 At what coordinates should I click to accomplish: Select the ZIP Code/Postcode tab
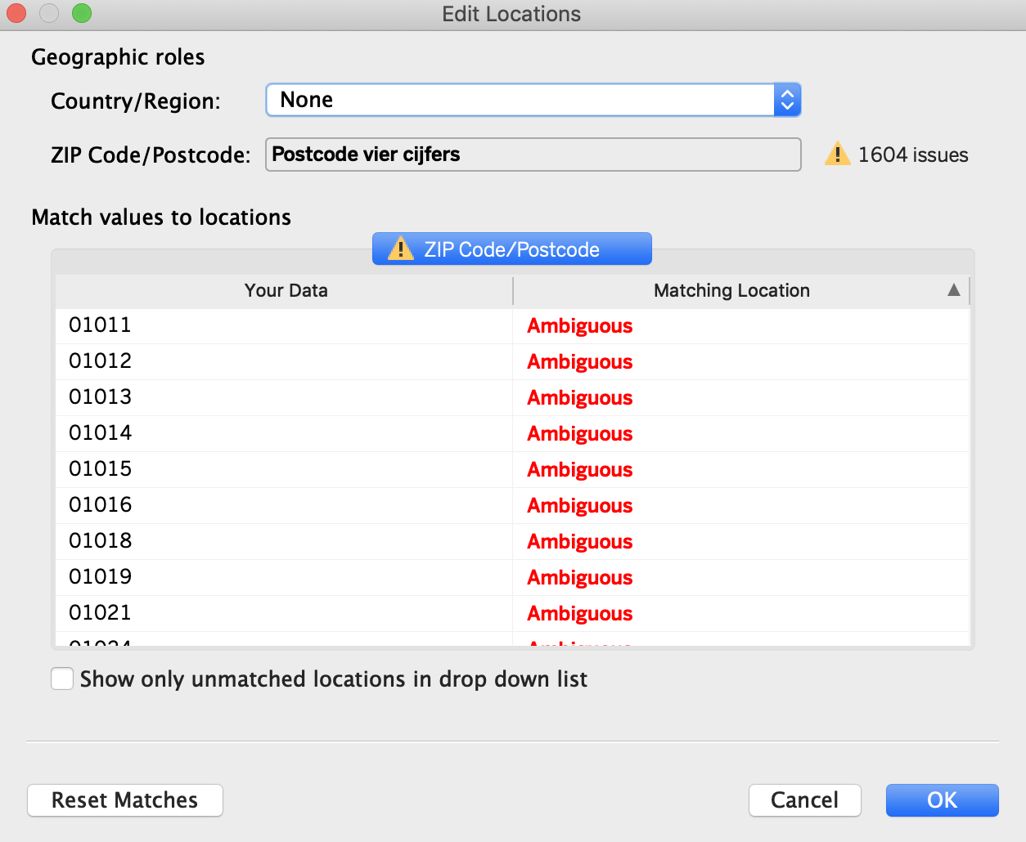(511, 249)
